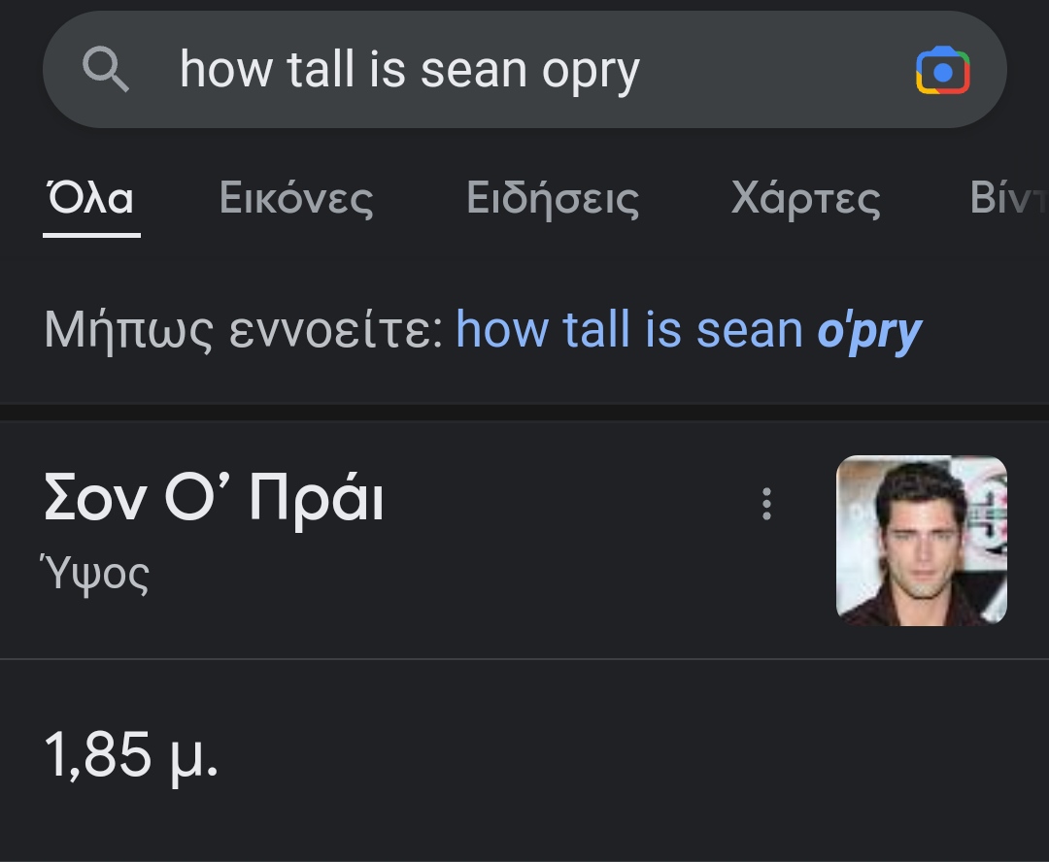This screenshot has height=862, width=1049.
Task: Click the dark separator above Σον Ο' Πράι
Action: coord(524,413)
